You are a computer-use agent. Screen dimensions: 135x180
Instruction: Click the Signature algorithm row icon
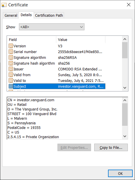(11, 57)
